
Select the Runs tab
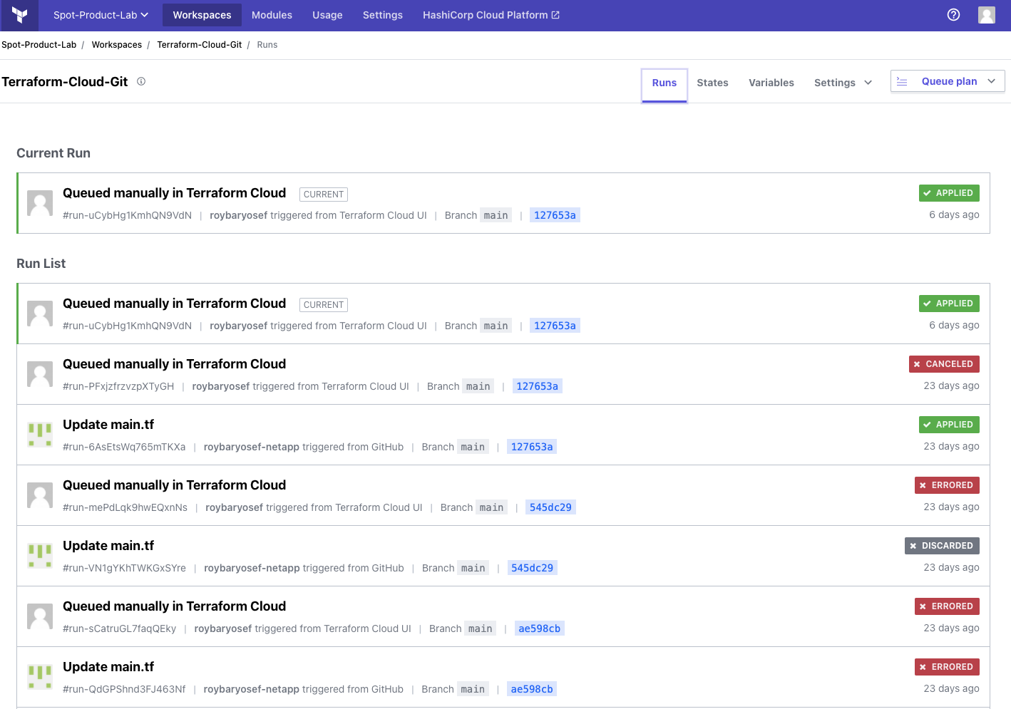664,83
